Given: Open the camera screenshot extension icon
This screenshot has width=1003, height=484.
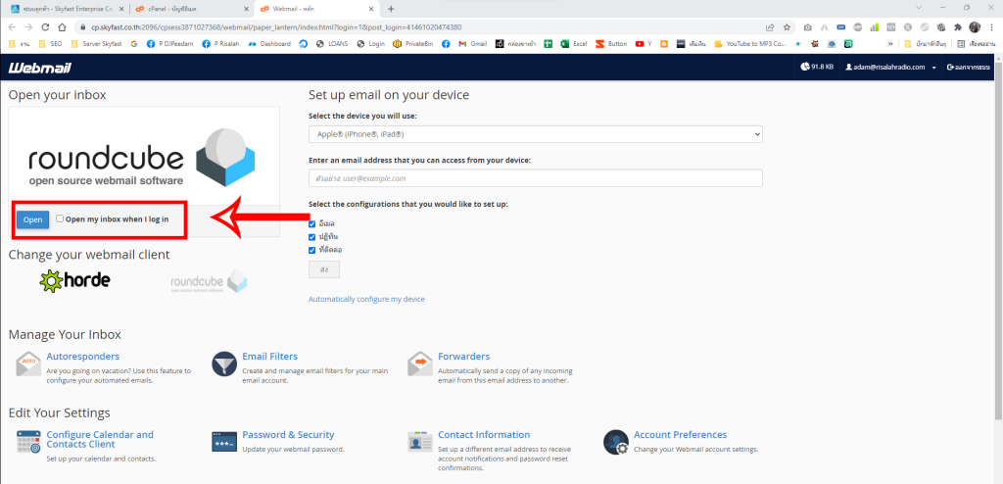Looking at the screenshot, I should point(808,27).
